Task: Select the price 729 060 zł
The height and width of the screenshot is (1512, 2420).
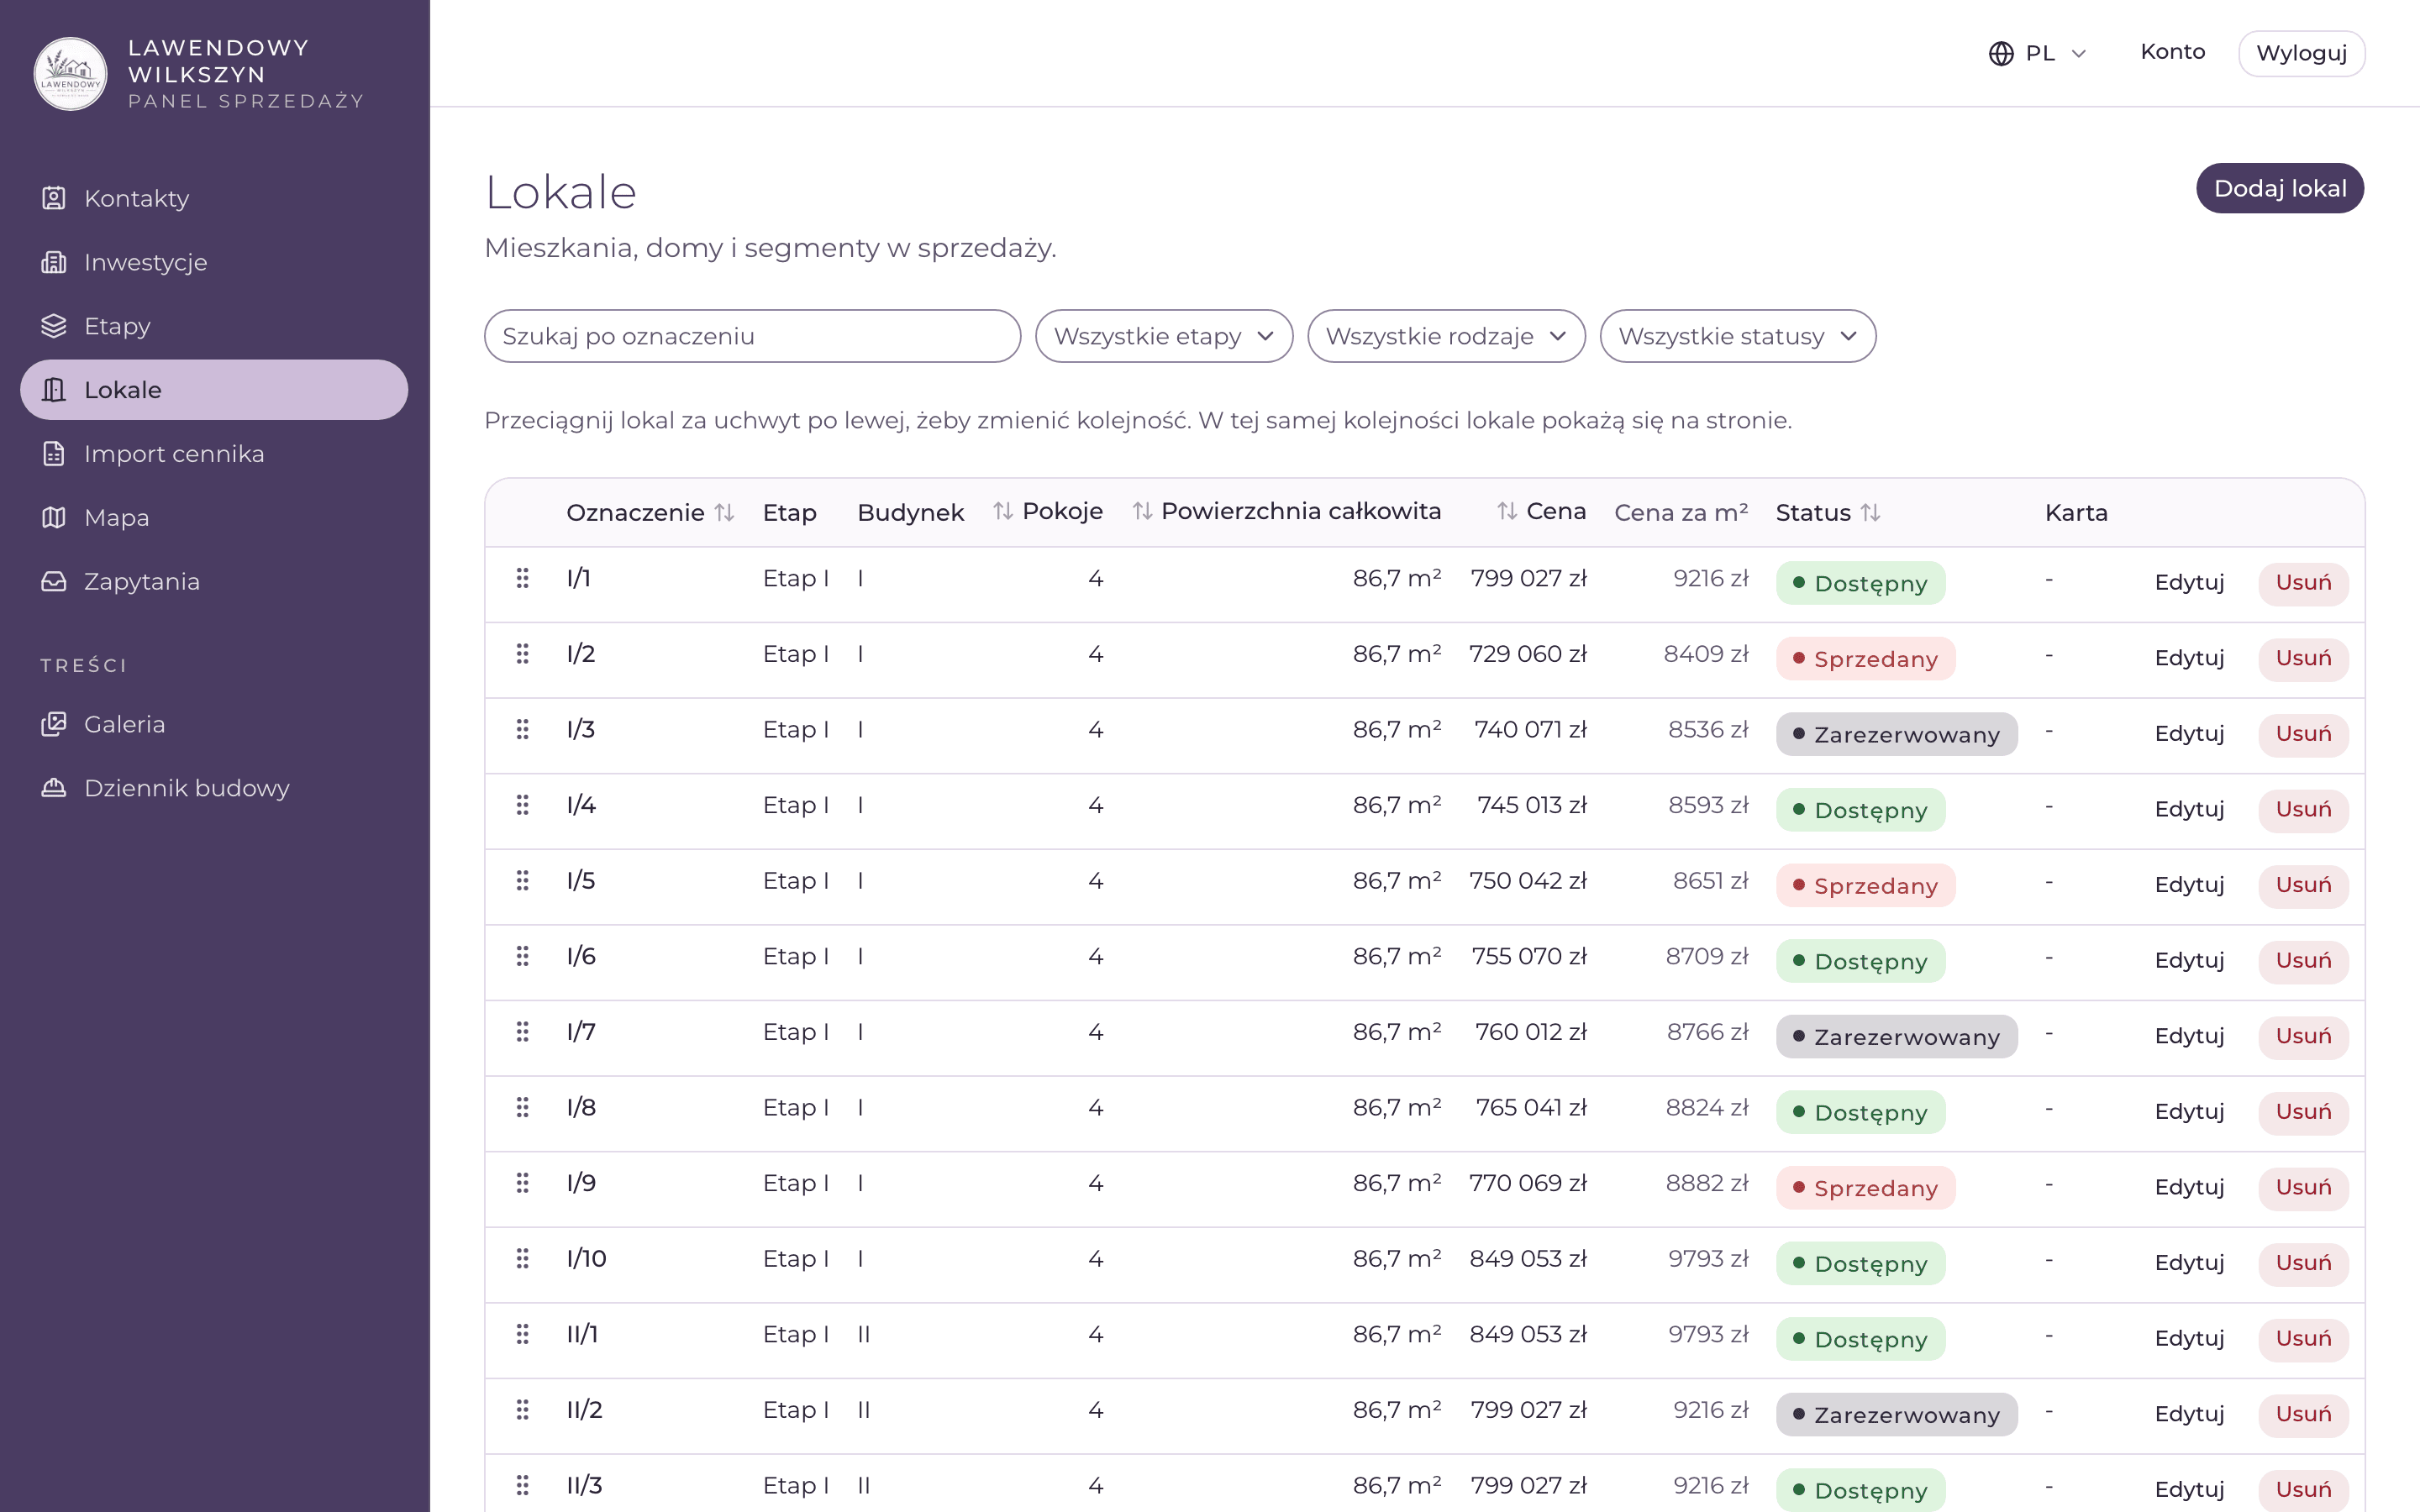Action: 1527,654
